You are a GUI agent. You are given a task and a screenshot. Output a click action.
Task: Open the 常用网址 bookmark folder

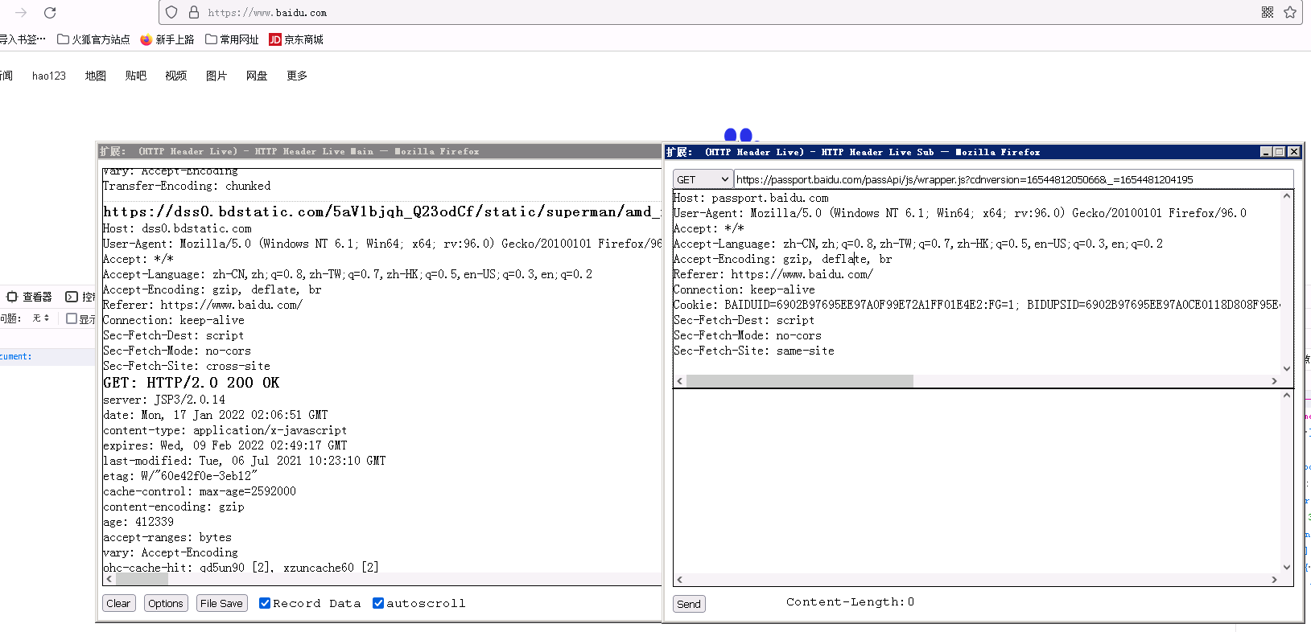tap(232, 39)
